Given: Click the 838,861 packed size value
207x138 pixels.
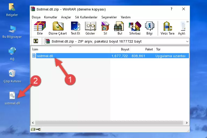Looking at the screenshot, I should (x=138, y=56).
